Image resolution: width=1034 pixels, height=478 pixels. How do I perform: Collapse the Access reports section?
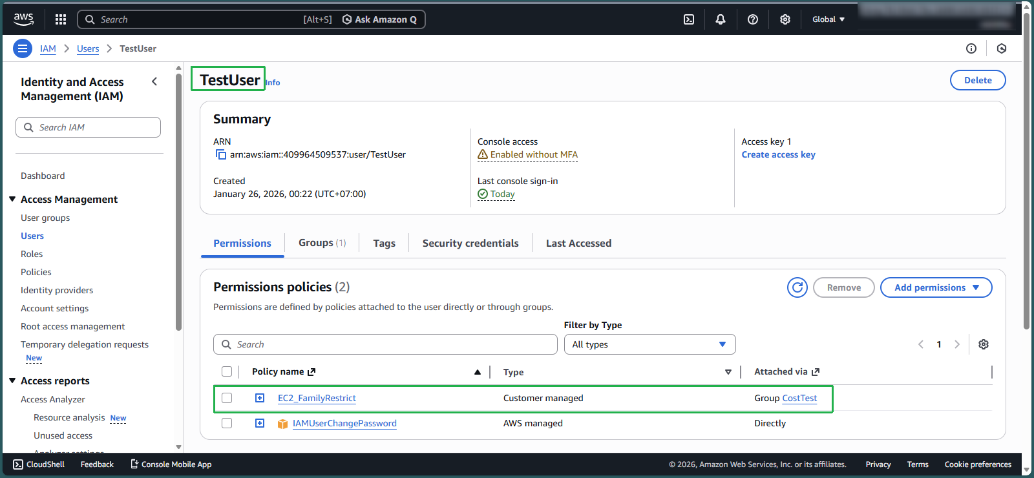(12, 380)
